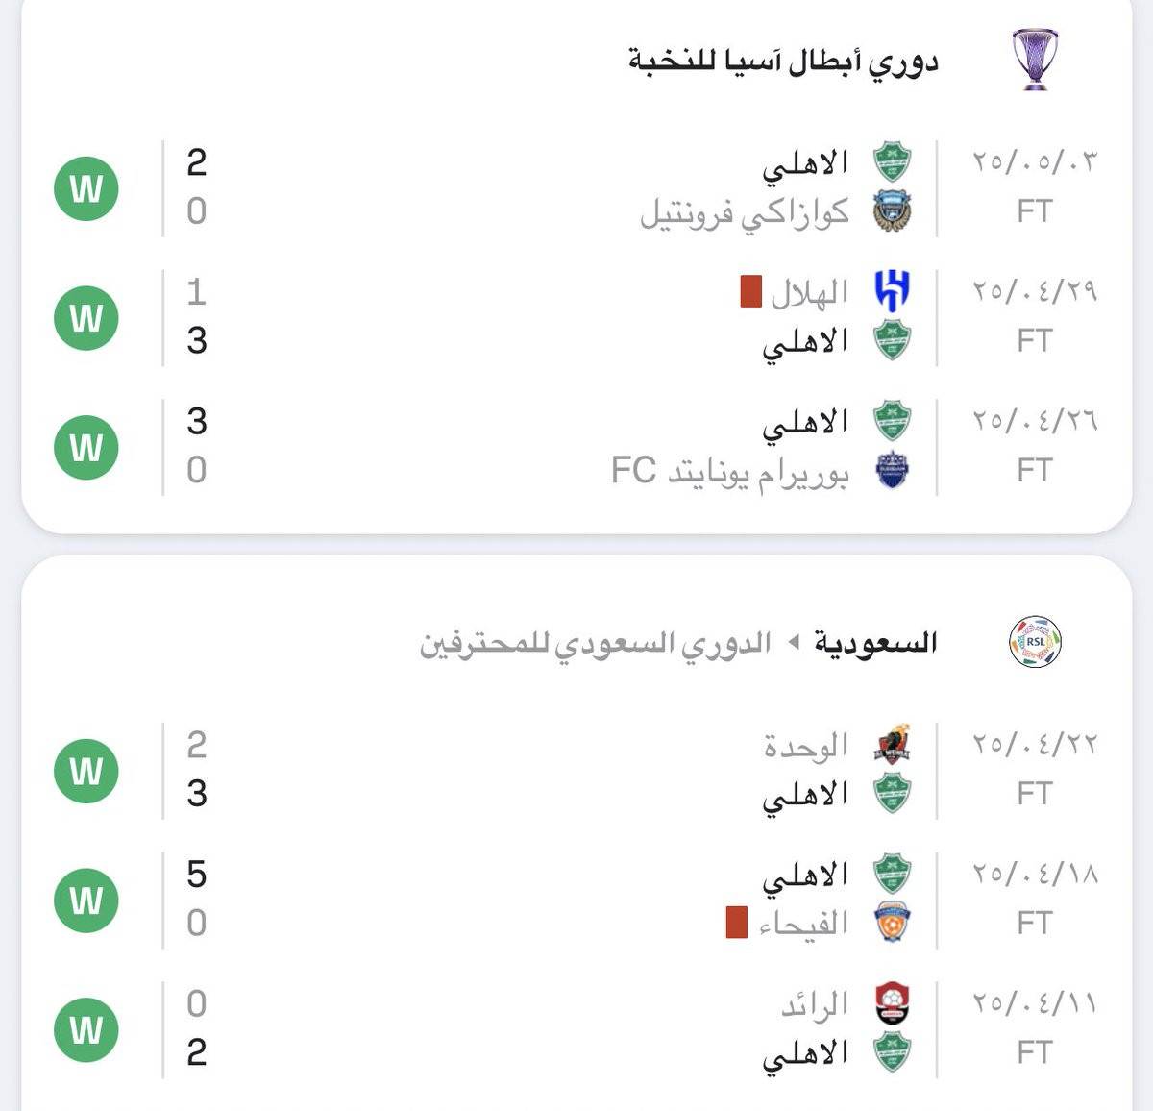Click the Kawasaki Frontale team crest

(892, 211)
